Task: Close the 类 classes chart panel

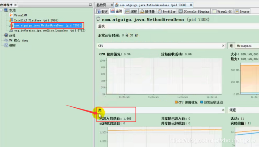Action: click(x=223, y=110)
